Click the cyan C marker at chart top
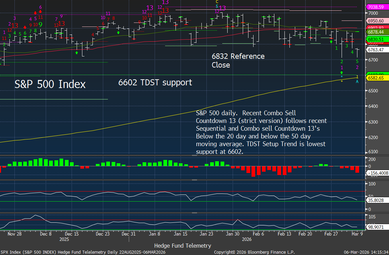The height and width of the screenshot is (255, 389). click(x=217, y=2)
